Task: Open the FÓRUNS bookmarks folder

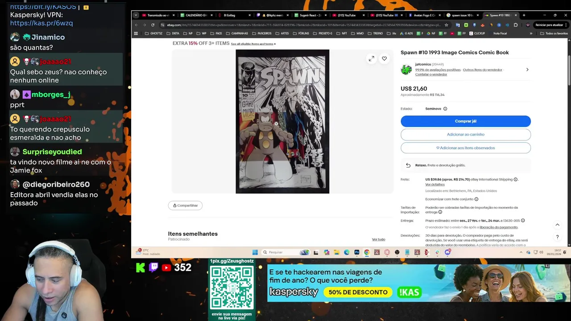Action: click(x=301, y=33)
